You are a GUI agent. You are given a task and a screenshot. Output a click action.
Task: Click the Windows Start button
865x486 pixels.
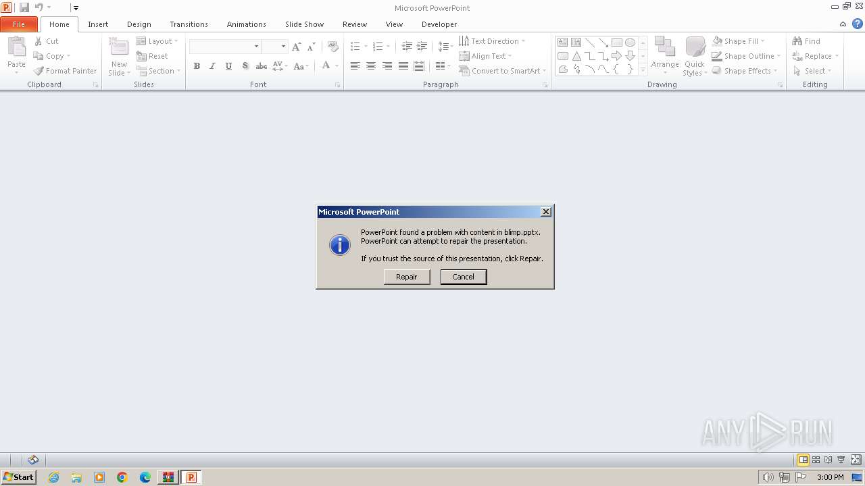19,477
